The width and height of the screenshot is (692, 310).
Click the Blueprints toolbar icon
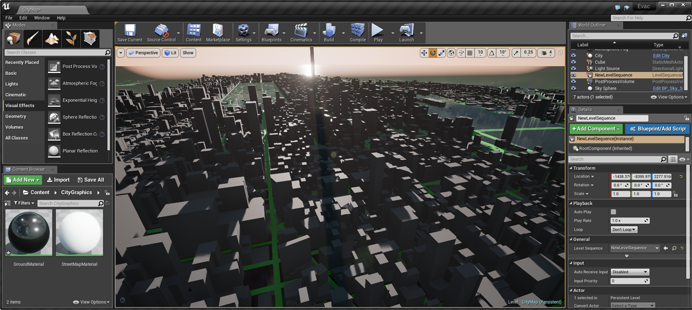click(x=271, y=33)
